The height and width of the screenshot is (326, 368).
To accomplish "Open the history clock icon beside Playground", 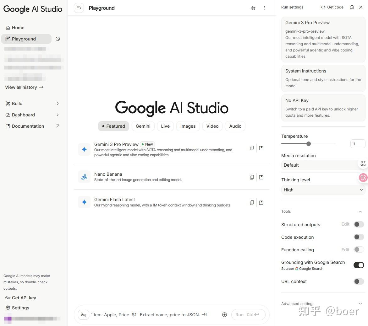I will (58, 39).
